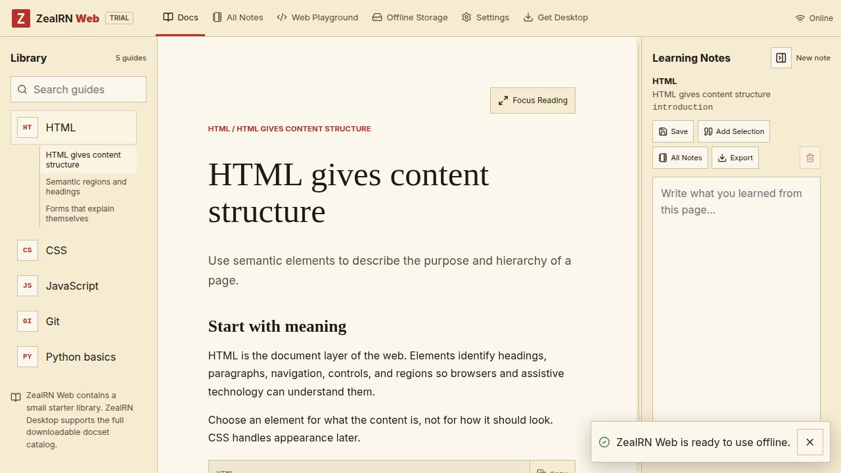Copy the HTML code block
This screenshot has width=841, height=473.
[553, 468]
